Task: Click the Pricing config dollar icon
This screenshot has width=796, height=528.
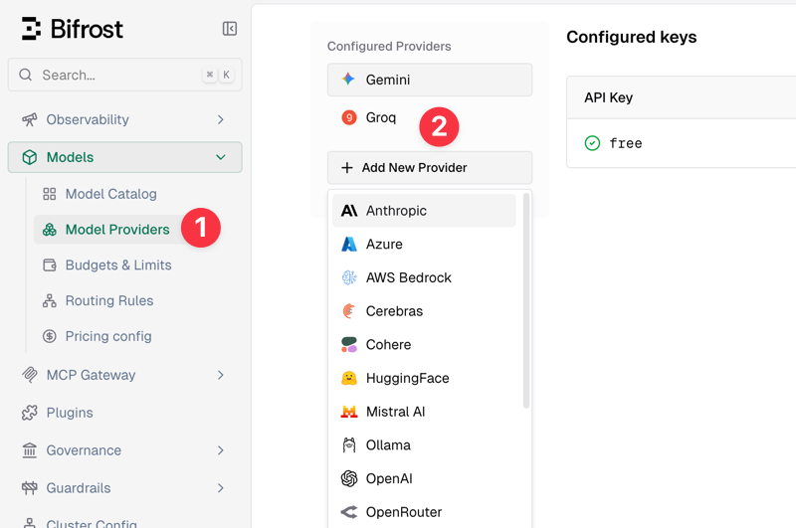Action: [49, 336]
